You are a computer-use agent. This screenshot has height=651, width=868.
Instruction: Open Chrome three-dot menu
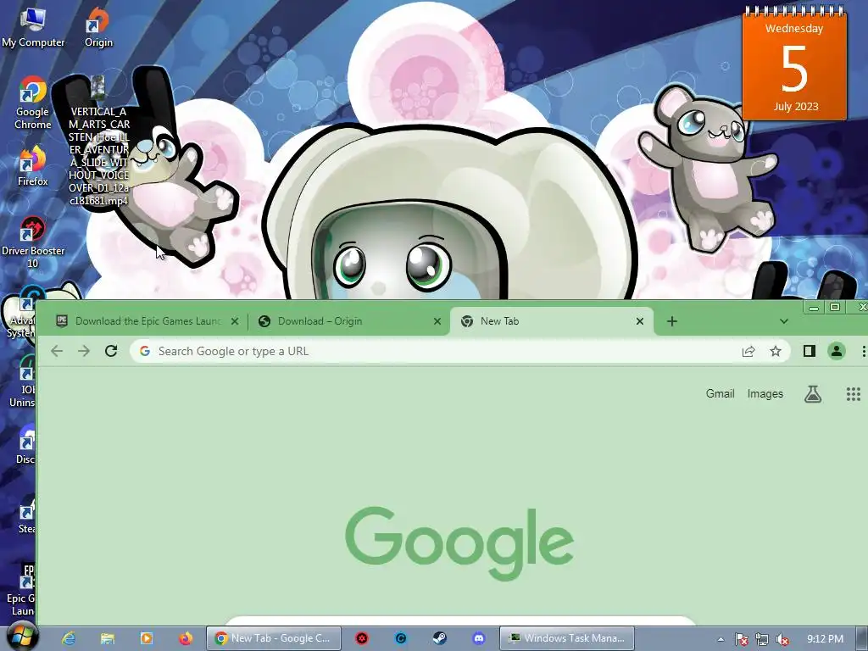coord(864,351)
